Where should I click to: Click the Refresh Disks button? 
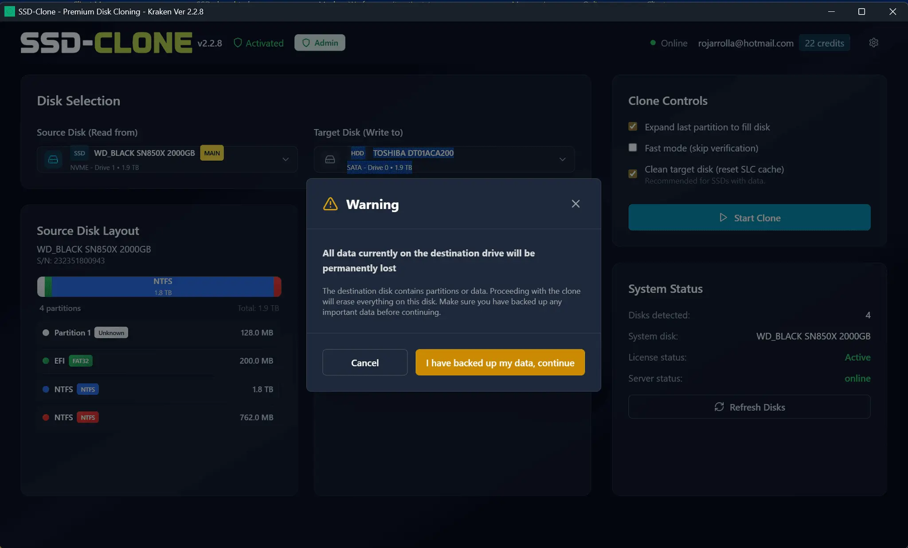[x=749, y=407]
